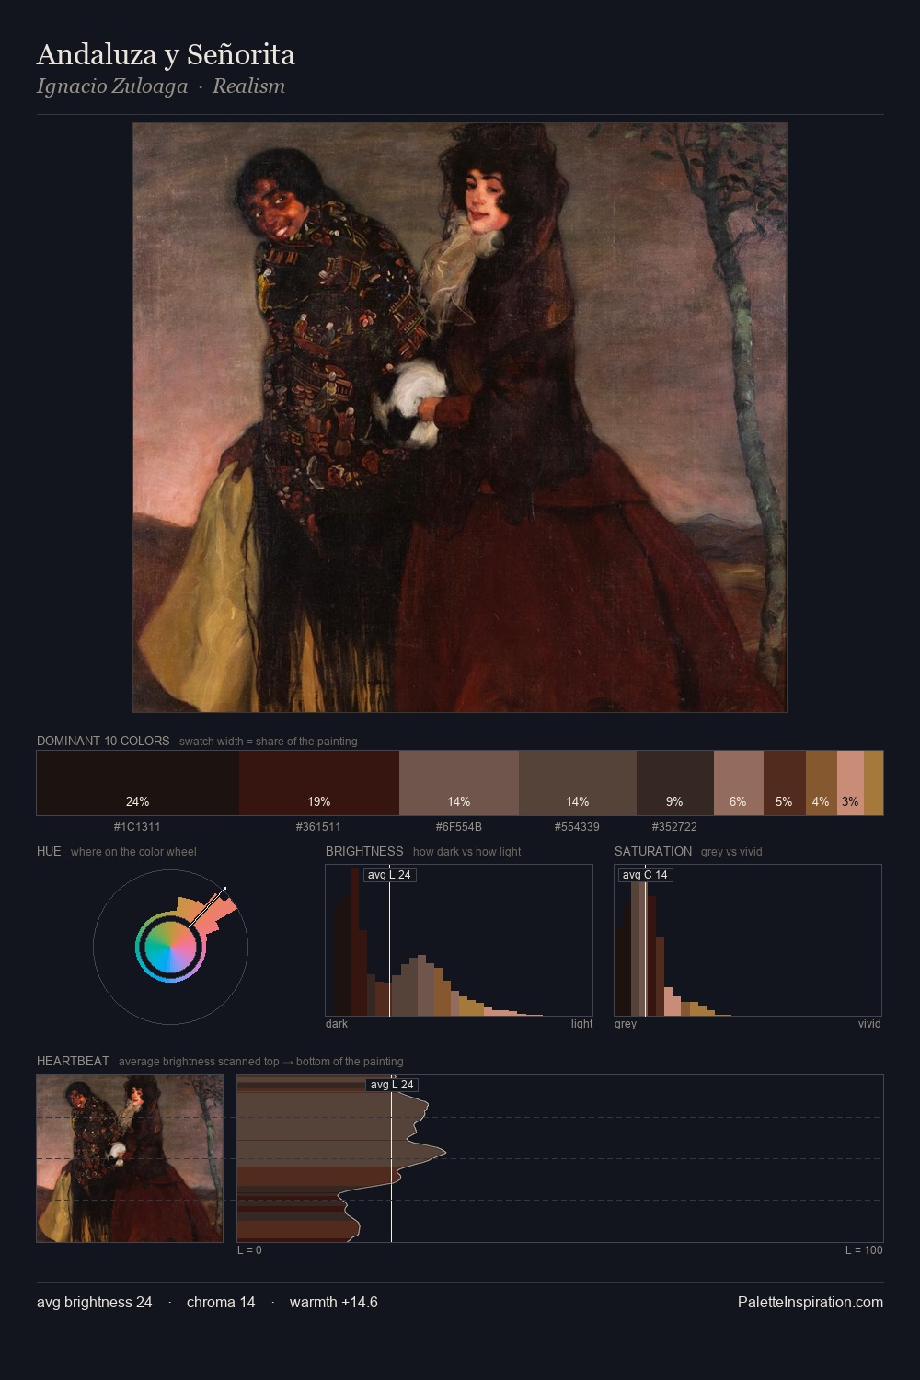Click the hex code #1C1311
Viewport: 920px width, 1380px height.
click(x=137, y=827)
